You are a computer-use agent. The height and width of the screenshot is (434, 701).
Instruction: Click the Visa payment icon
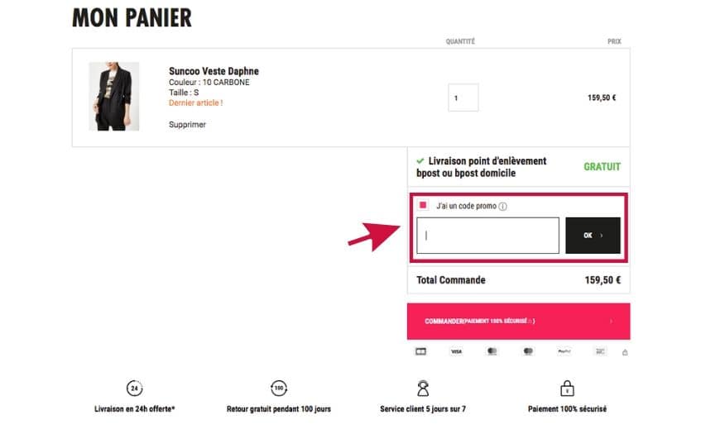coord(456,351)
